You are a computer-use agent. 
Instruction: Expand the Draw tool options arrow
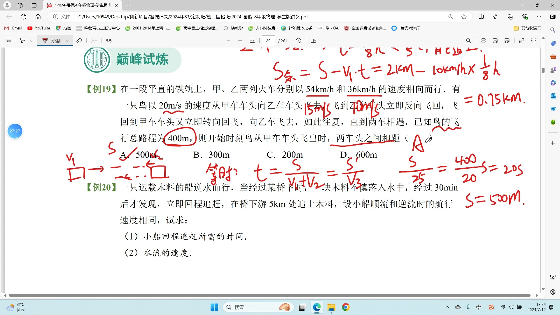[x=67, y=41]
